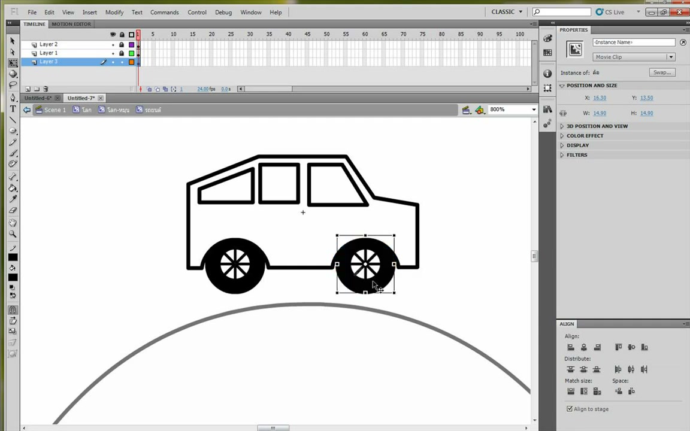Open the Transform panel icon
690x431 pixels.
tap(547, 88)
